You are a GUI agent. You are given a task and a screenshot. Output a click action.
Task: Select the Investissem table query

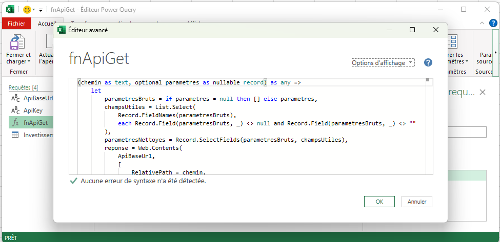(31, 135)
